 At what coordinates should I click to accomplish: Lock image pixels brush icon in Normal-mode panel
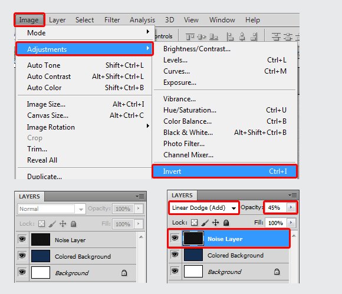click(x=52, y=224)
